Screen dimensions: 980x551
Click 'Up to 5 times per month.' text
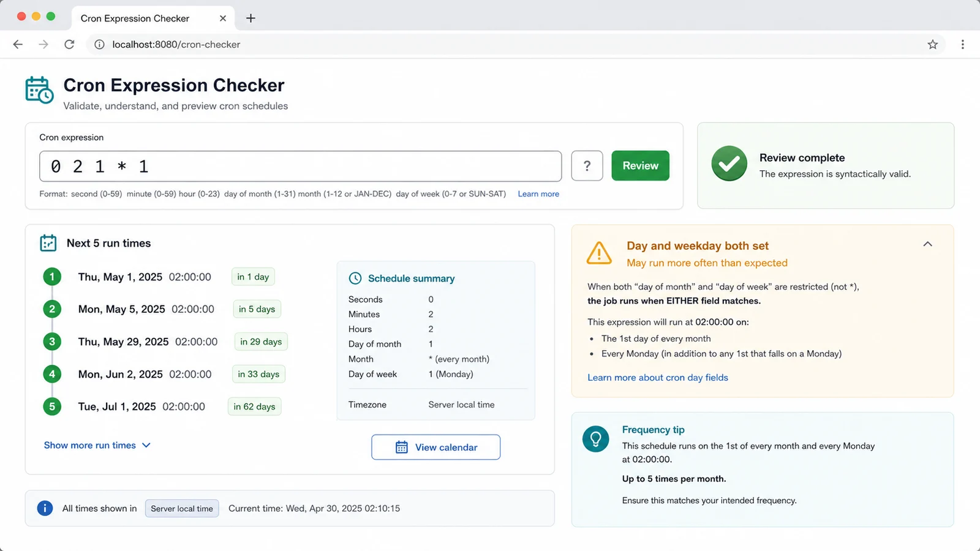pyautogui.click(x=674, y=479)
